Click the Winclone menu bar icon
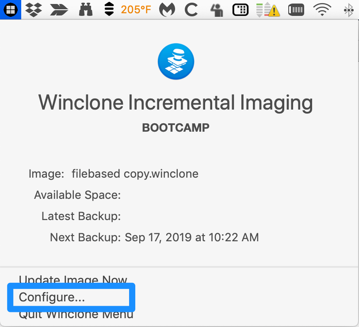Screen dimensions: 359x327 click(11, 10)
